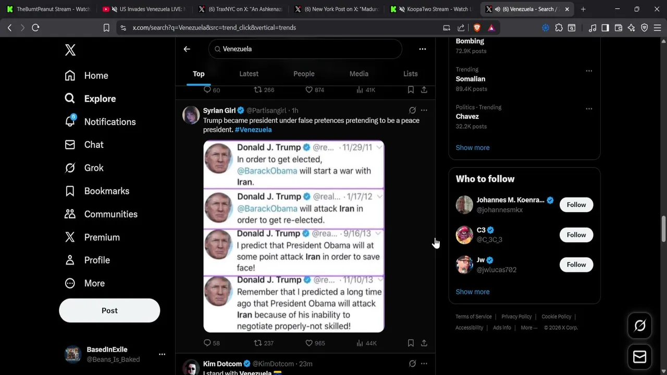Open the Trump tweets image
The height and width of the screenshot is (375, 667).
pyautogui.click(x=294, y=236)
